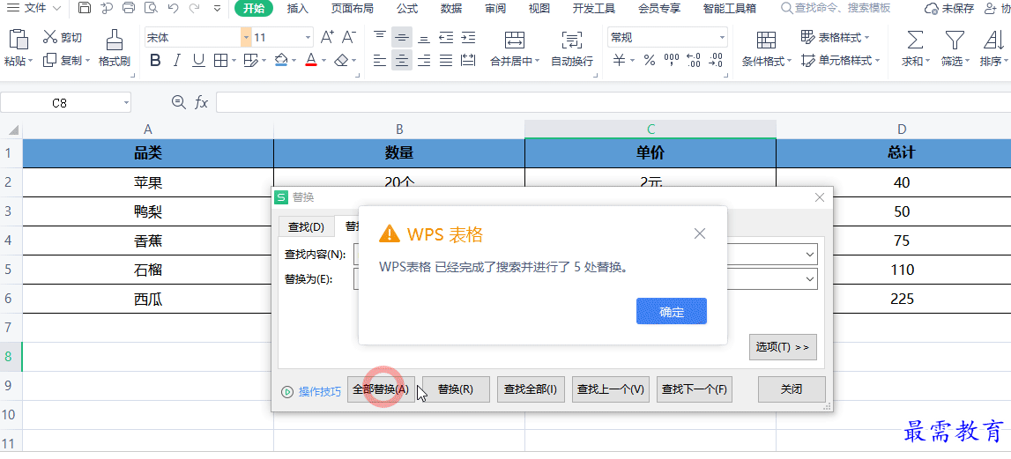Toggle center horizontal alignment
Screen dimensions: 1011x459
point(402,61)
